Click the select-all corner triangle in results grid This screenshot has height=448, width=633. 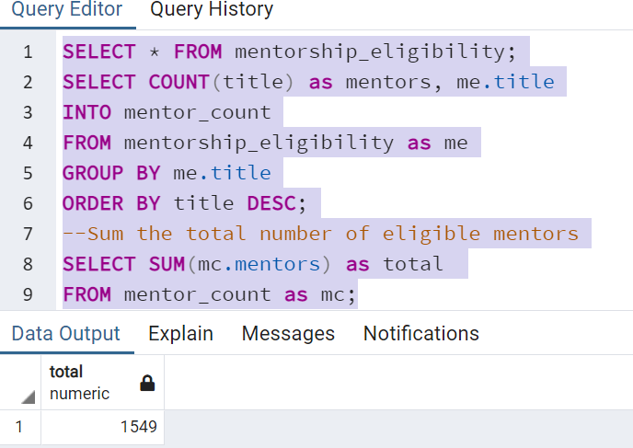click(28, 397)
